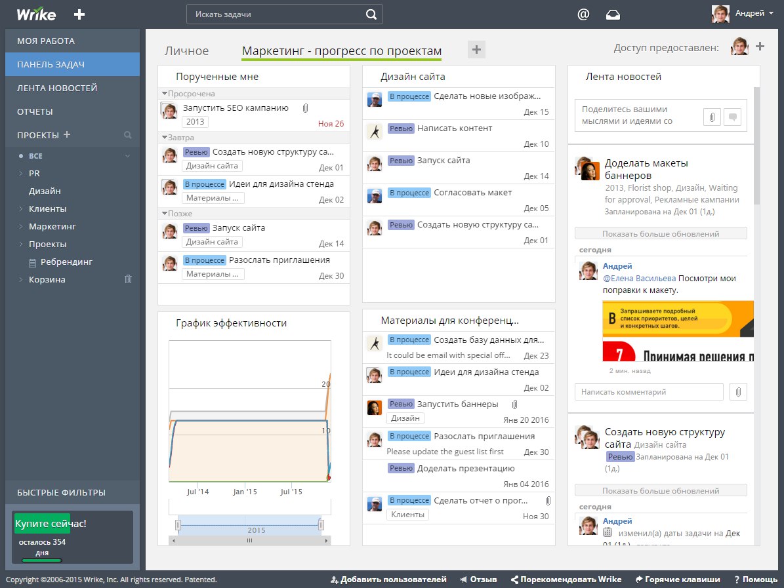Expand the Корзина folder arrow
Image resolution: width=784 pixels, height=588 pixels.
(20, 280)
